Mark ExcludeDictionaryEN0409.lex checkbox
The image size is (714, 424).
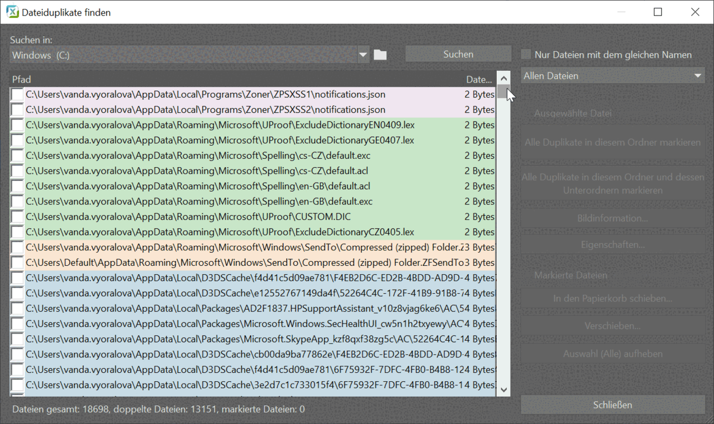(17, 125)
